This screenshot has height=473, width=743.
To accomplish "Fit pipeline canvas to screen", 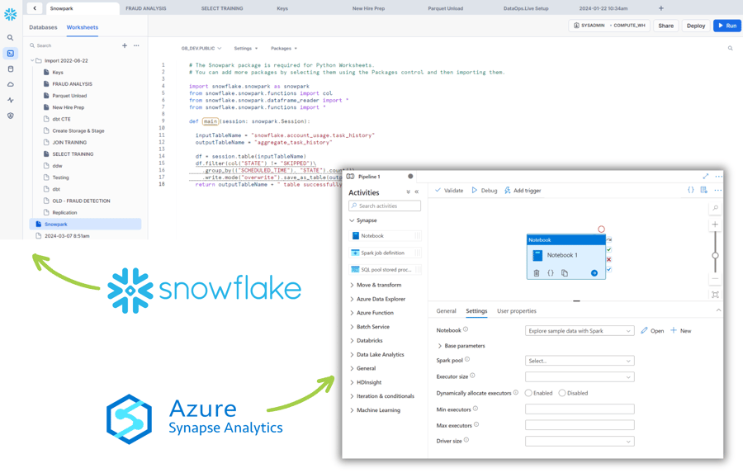I will tap(715, 295).
